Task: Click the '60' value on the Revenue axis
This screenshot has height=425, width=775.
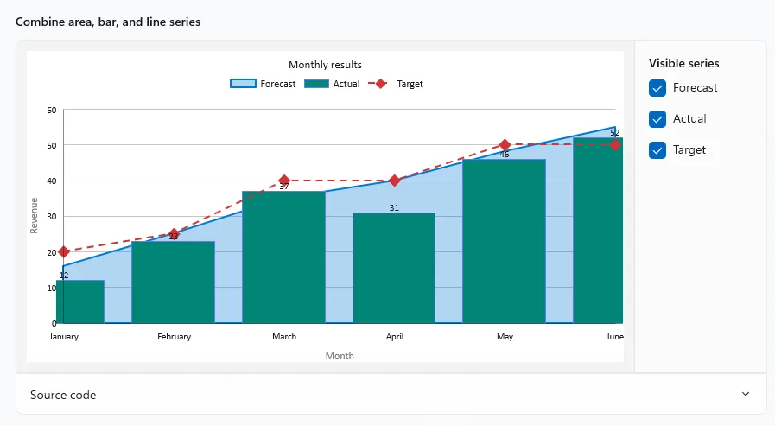Action: click(x=51, y=111)
